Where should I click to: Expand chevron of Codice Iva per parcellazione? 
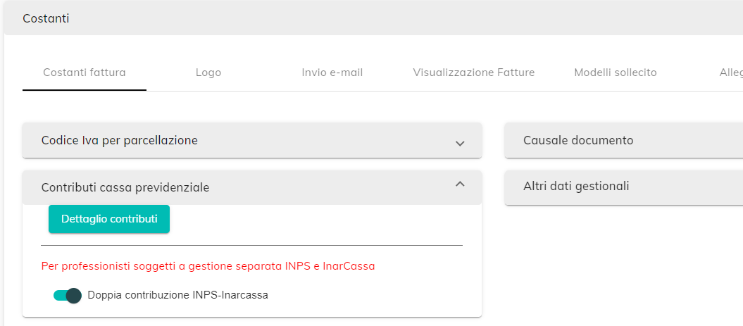tap(460, 143)
